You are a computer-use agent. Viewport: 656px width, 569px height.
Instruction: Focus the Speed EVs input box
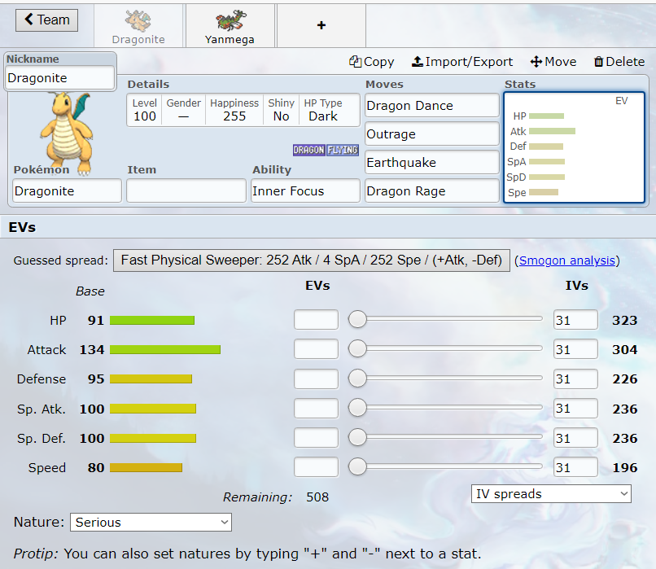pyautogui.click(x=316, y=467)
